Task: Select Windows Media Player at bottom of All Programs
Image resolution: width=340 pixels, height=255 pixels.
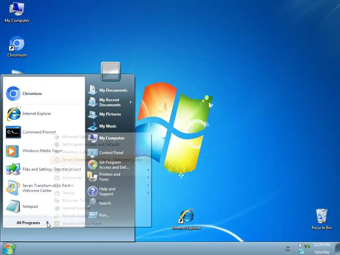Action: coord(101,223)
